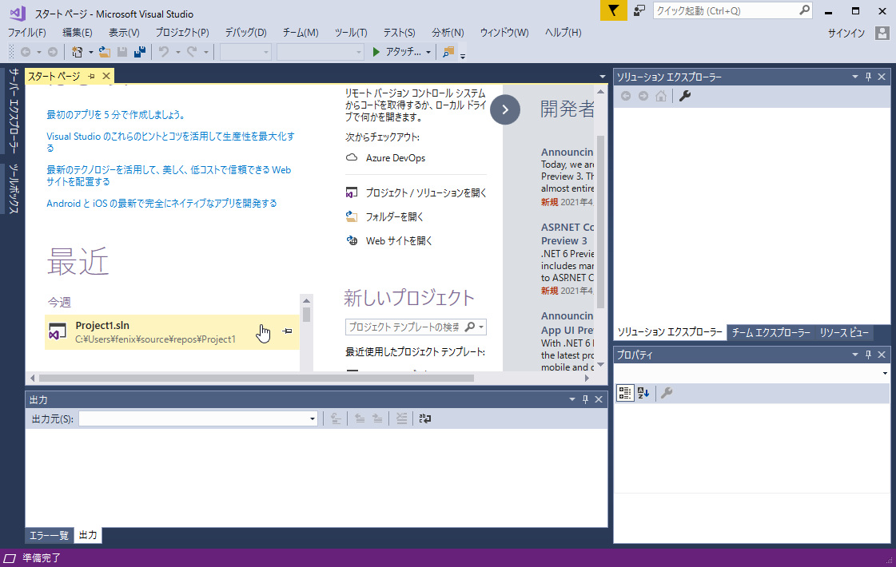Image resolution: width=896 pixels, height=567 pixels.
Task: Expand the template search options arrow
Action: pos(482,327)
